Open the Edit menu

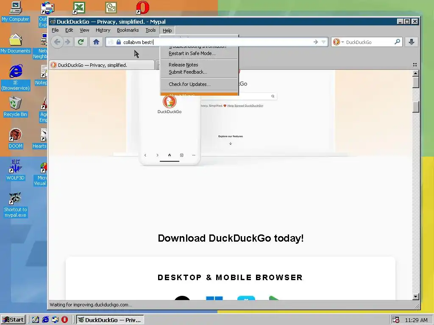(69, 30)
